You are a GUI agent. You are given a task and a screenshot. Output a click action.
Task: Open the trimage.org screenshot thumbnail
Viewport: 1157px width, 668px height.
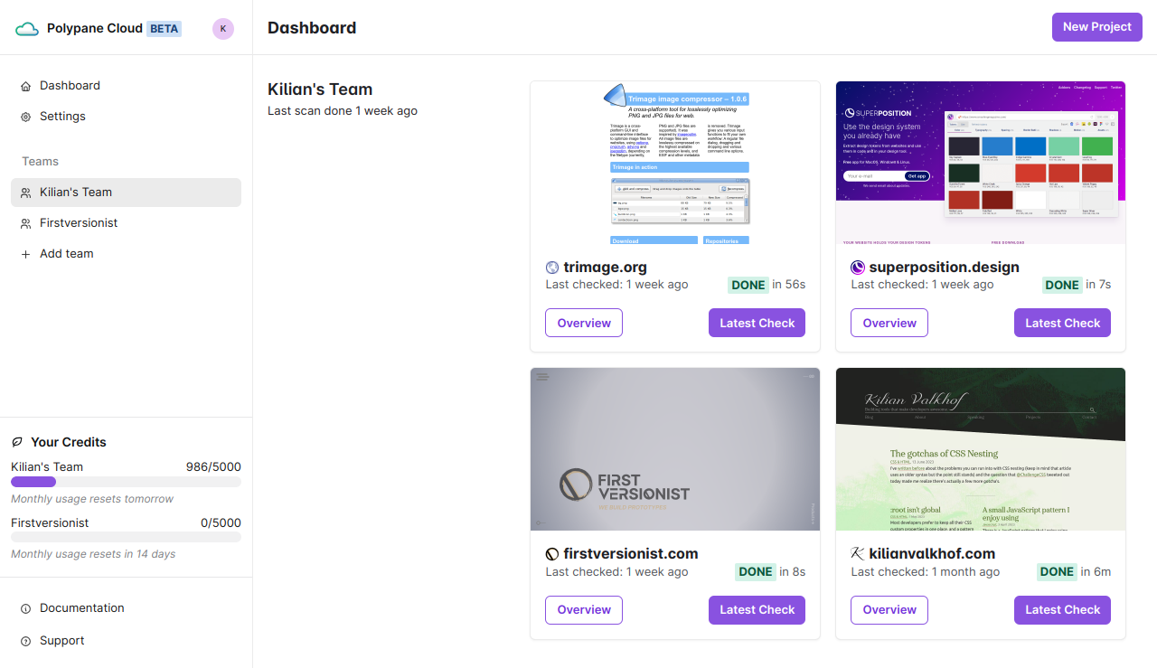[675, 163]
